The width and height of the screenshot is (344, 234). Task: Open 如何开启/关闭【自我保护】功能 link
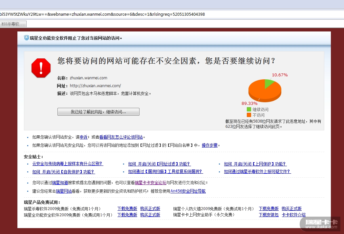tap(64, 172)
